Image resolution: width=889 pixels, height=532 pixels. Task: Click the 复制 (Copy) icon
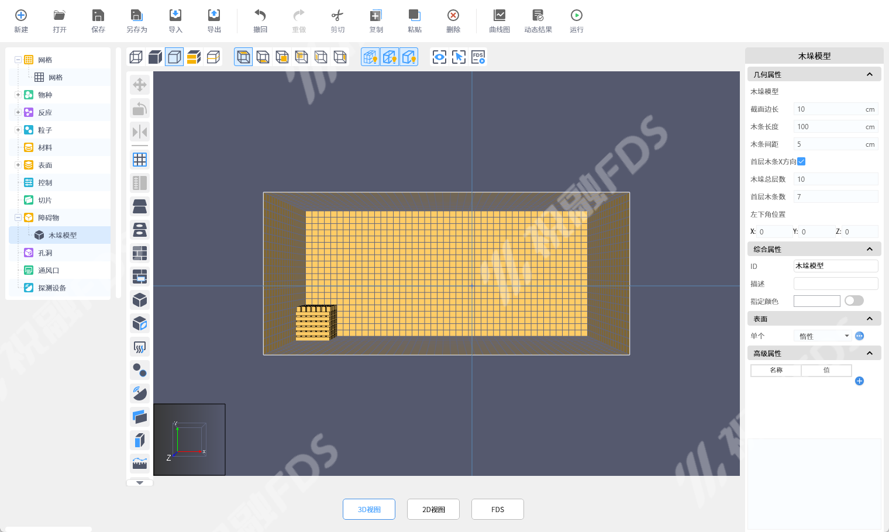click(x=376, y=16)
